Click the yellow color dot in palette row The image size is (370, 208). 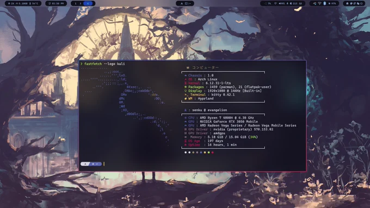click(x=205, y=153)
